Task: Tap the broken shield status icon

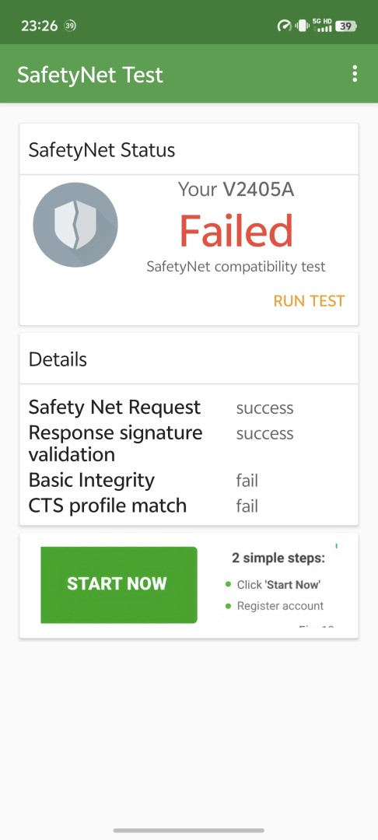Action: tap(75, 225)
